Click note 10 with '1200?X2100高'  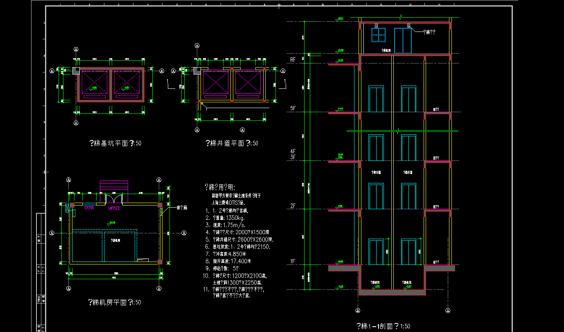[235, 276]
